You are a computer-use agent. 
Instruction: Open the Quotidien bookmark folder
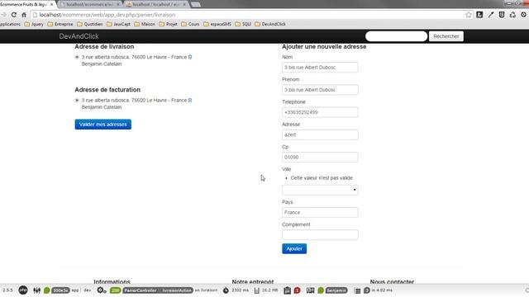(90, 24)
